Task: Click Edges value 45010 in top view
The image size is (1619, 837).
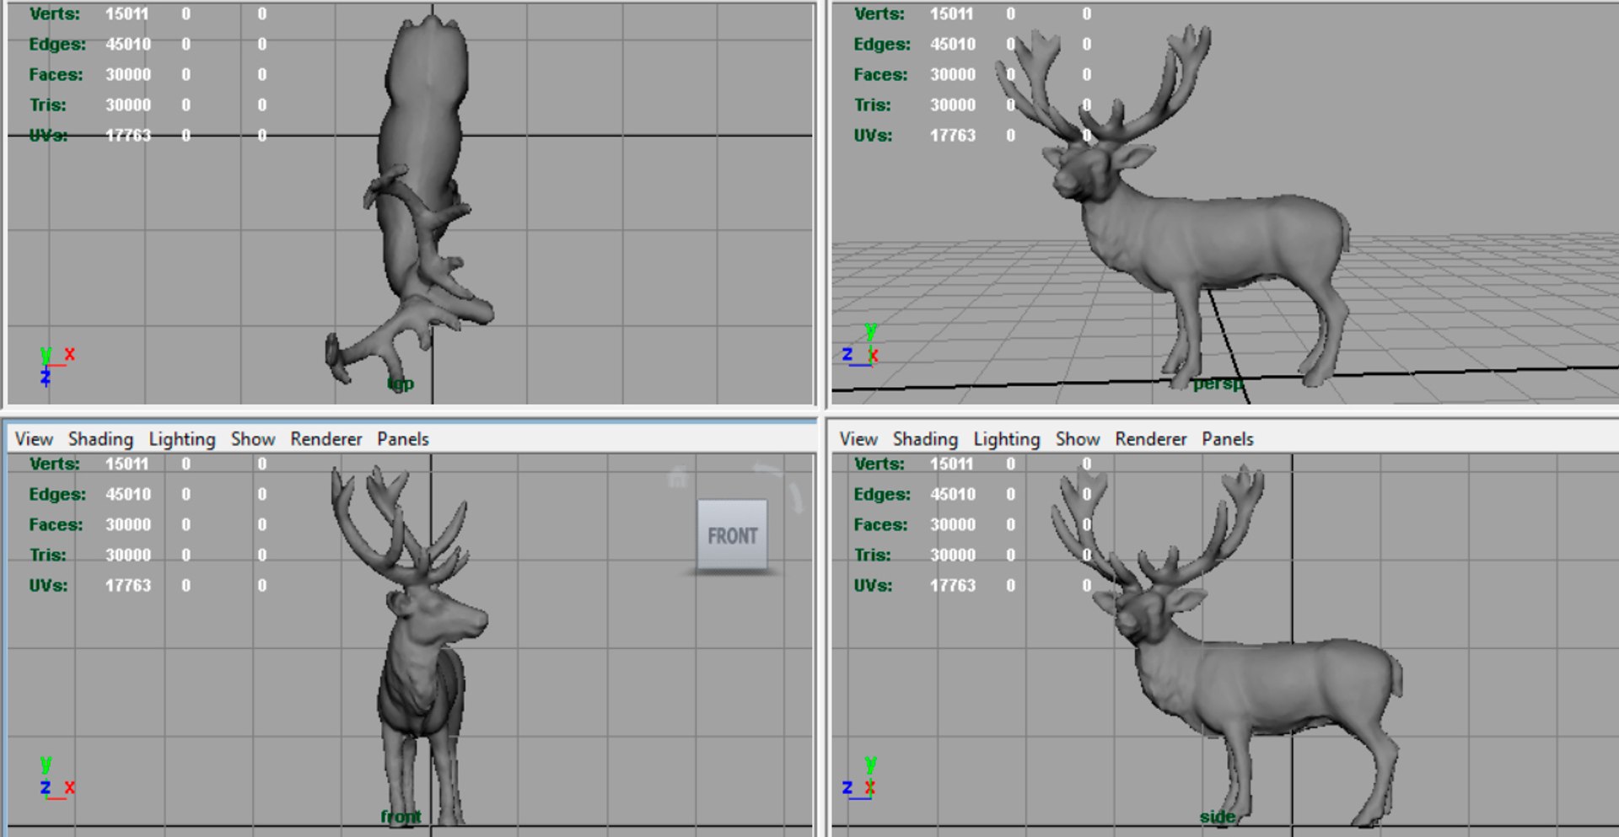Action: tap(128, 45)
